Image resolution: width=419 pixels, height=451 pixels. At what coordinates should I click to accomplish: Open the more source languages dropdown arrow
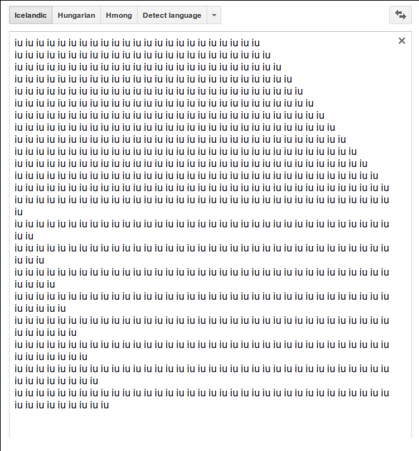[214, 15]
